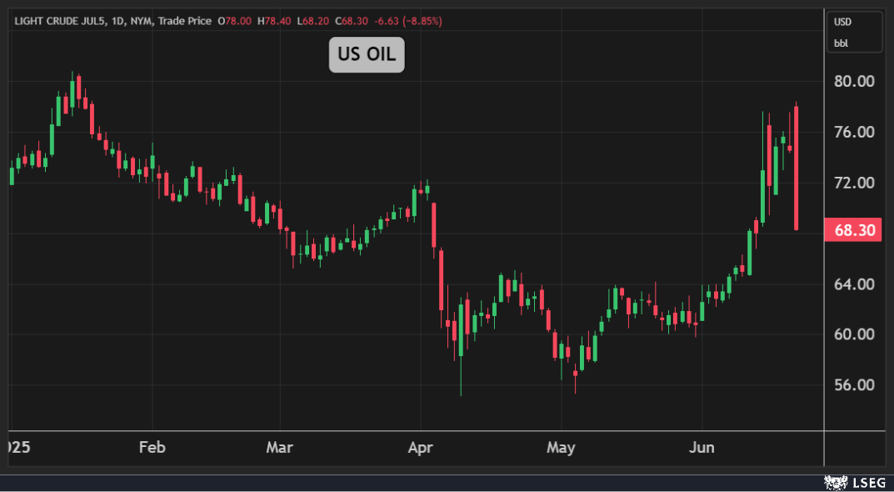Click the -6.63 (-8.85%) change value
Screen dimensions: 894x492
[410, 21]
